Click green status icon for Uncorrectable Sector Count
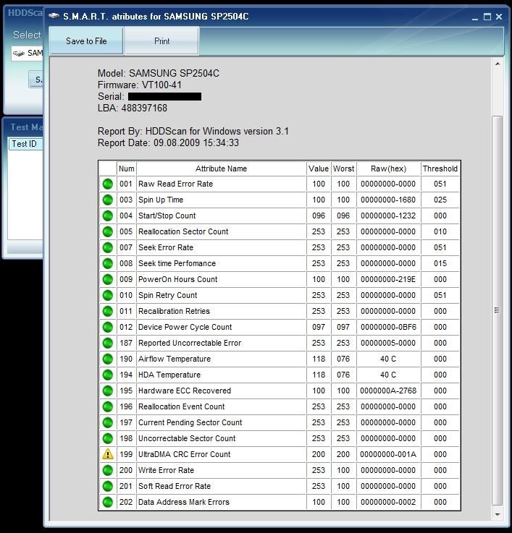 coord(108,438)
